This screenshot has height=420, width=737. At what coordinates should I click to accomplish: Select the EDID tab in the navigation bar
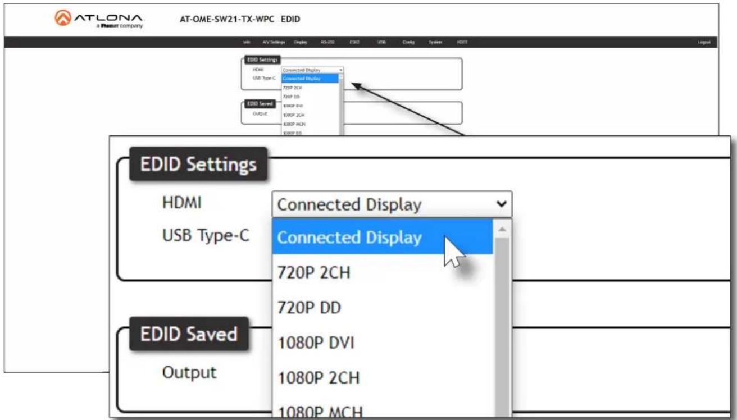(354, 42)
